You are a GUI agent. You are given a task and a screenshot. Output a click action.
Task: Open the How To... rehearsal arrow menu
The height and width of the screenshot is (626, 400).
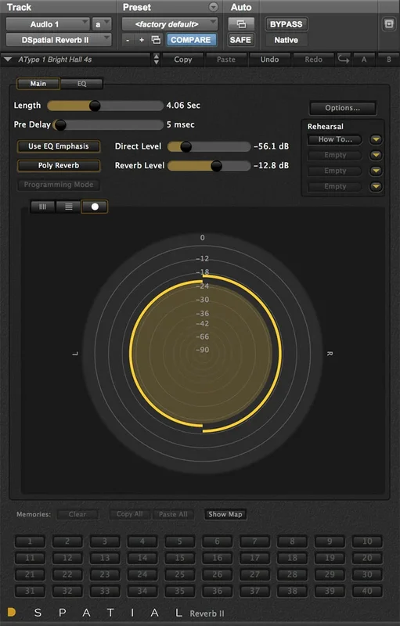coord(376,139)
